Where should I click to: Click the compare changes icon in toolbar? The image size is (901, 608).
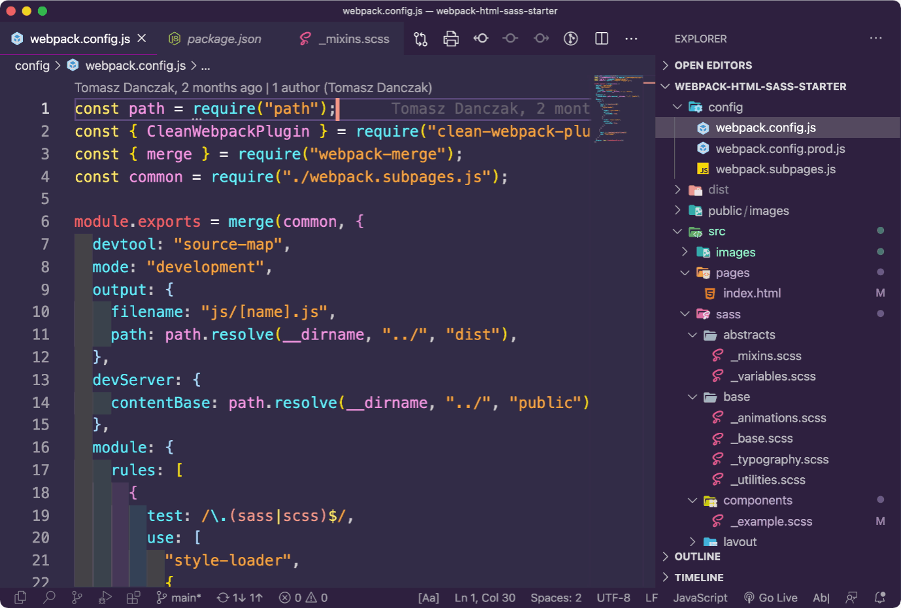point(420,39)
